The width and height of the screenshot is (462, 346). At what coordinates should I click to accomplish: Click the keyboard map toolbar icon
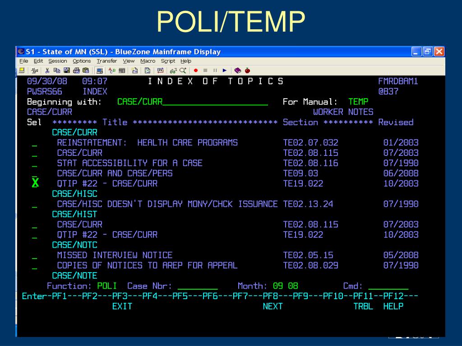pyautogui.click(x=122, y=71)
